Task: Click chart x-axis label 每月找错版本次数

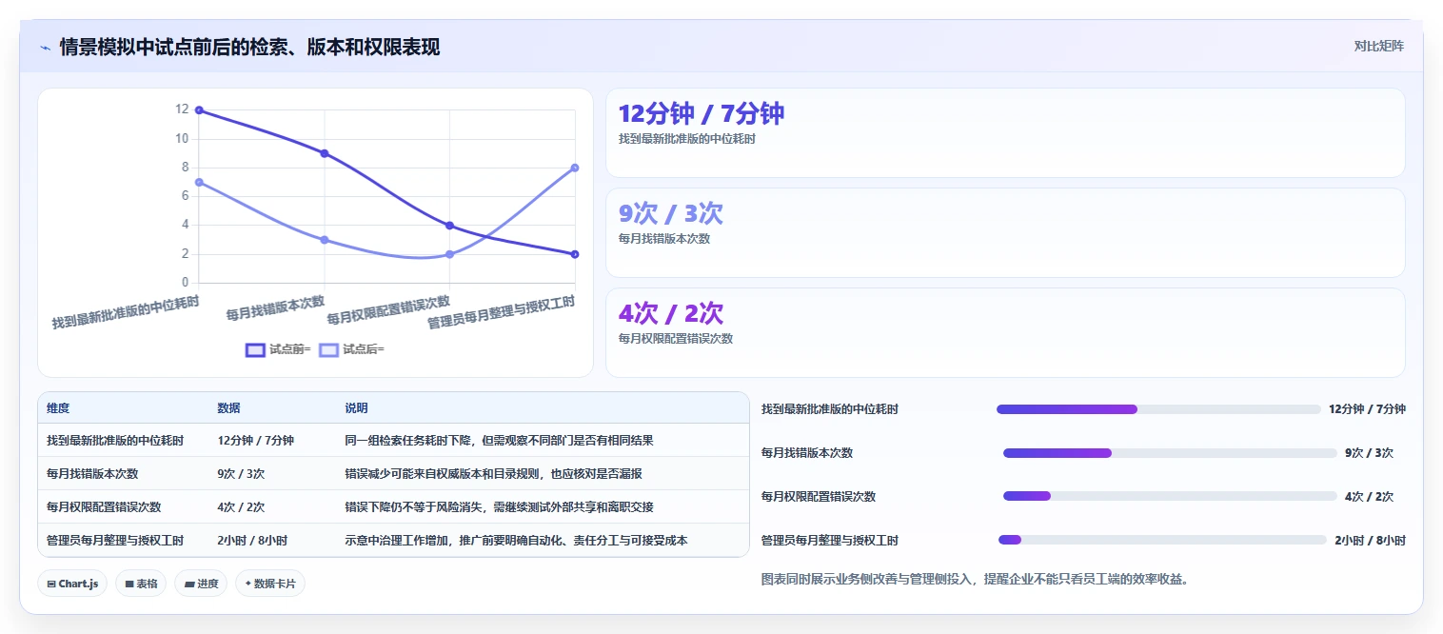Action: 275,307
